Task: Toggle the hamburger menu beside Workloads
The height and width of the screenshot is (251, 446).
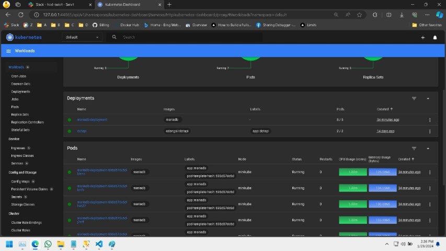Action: (8, 51)
